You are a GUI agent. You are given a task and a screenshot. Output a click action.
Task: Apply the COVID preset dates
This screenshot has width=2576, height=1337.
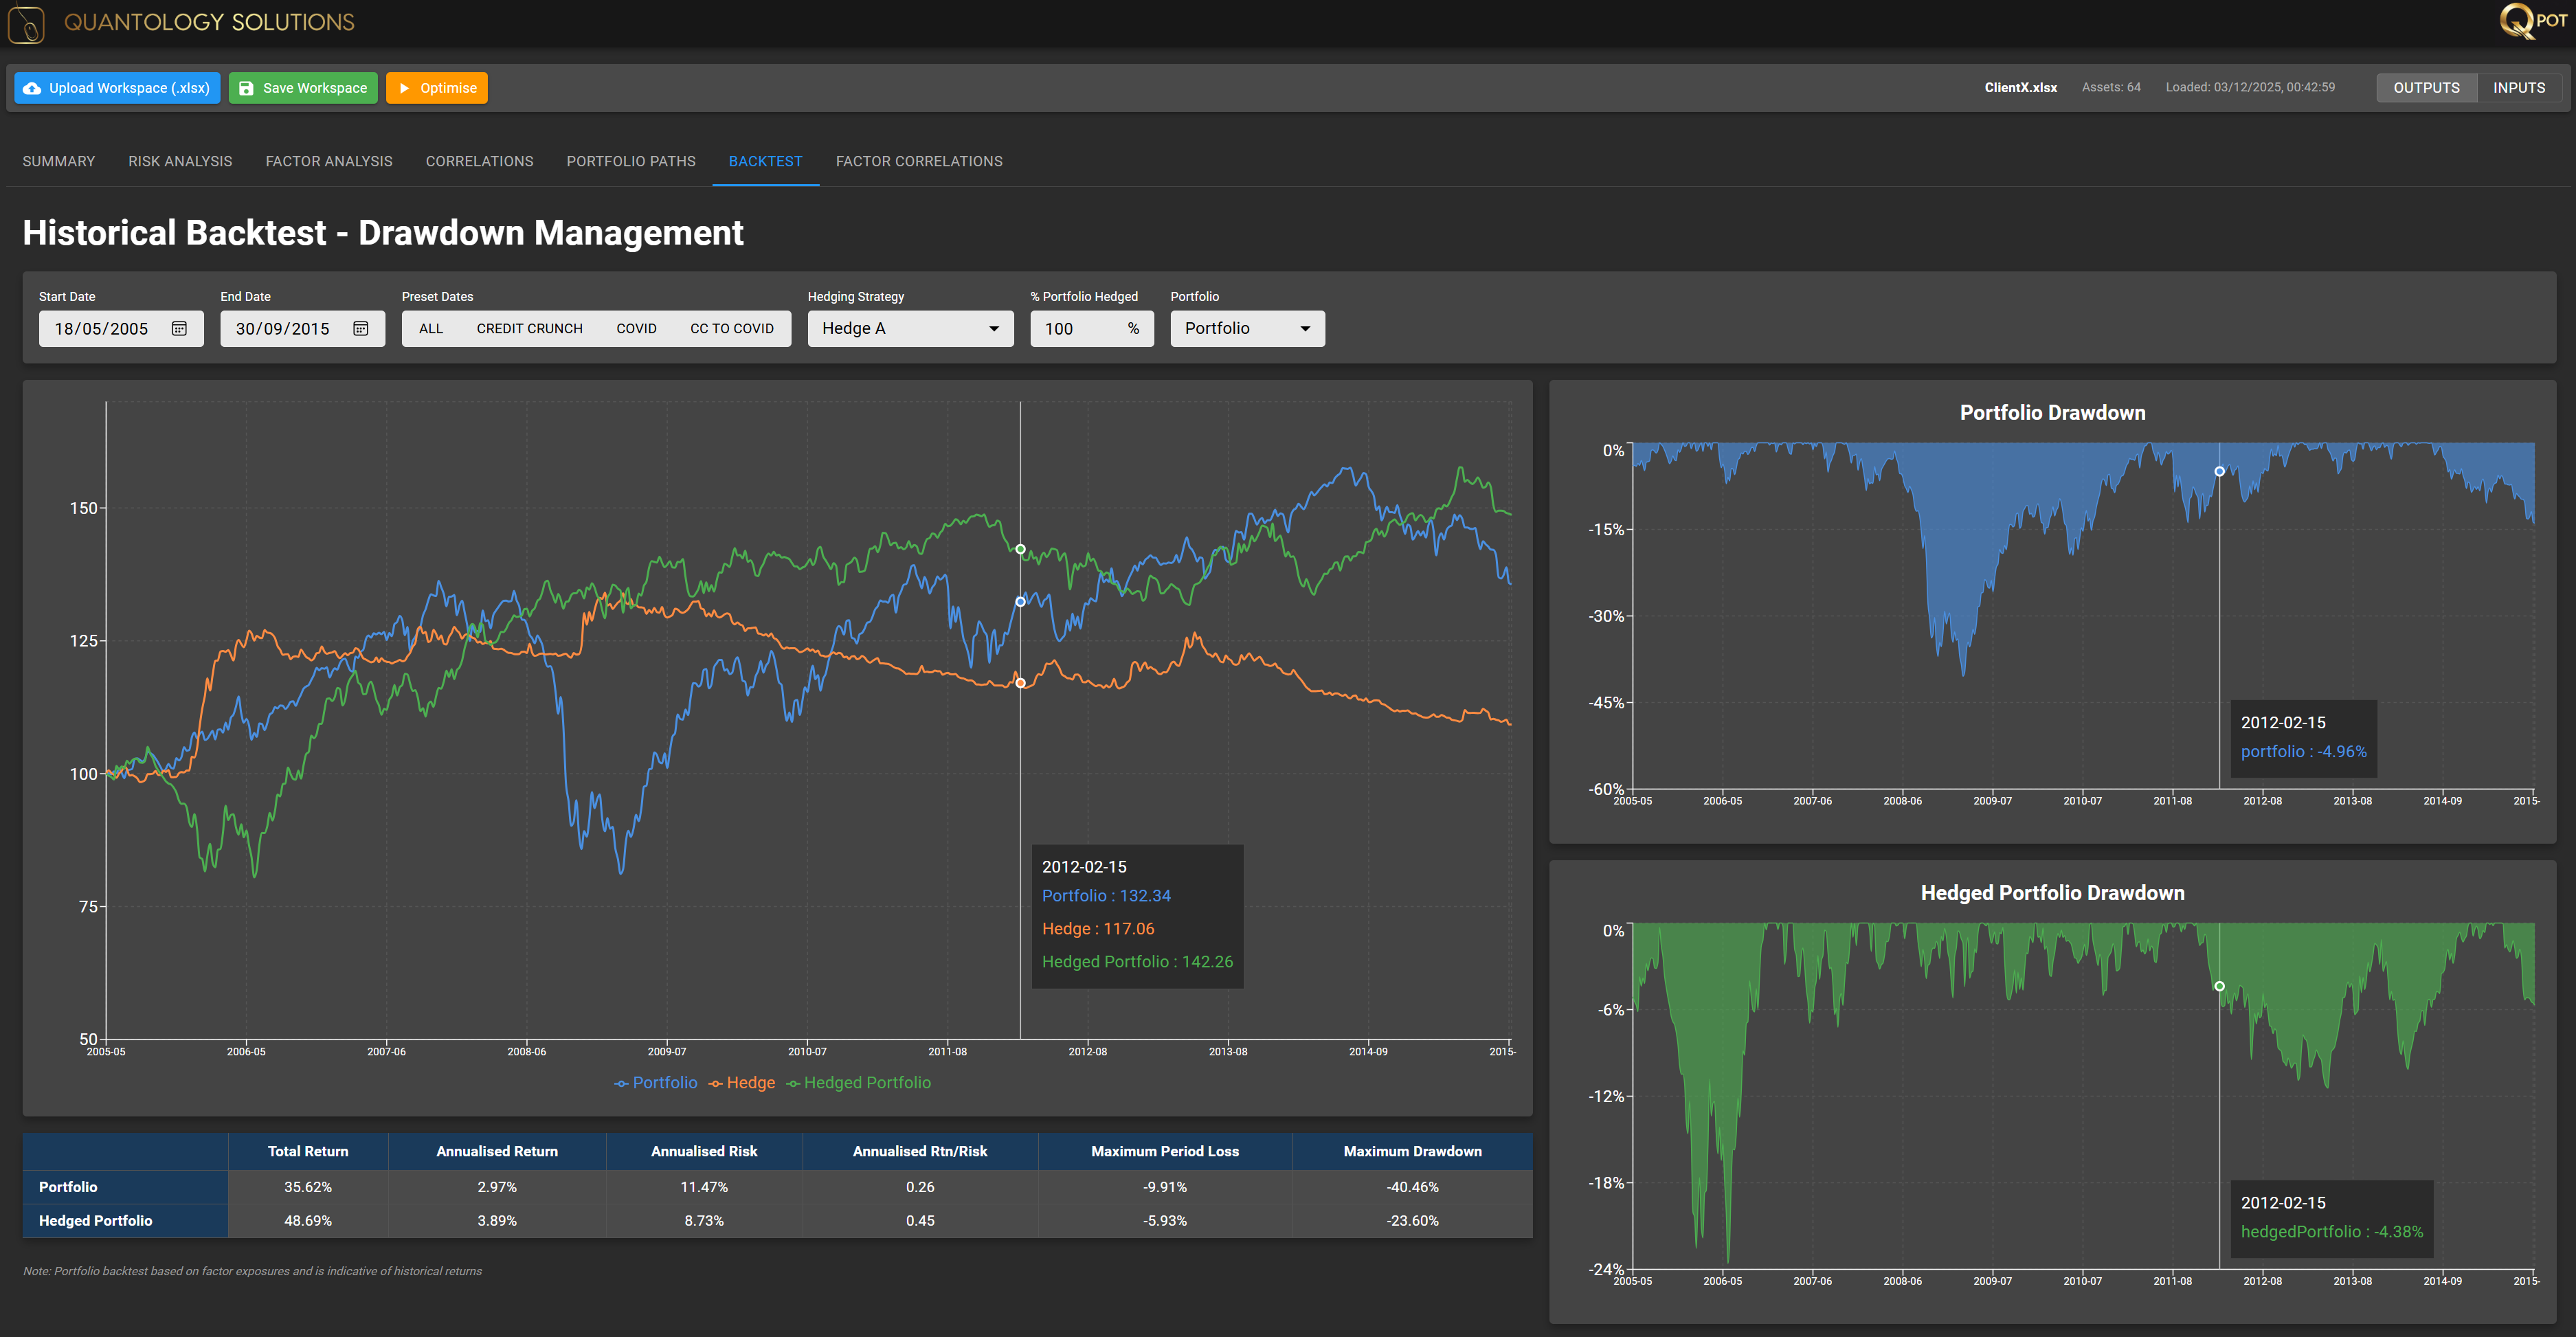(x=636, y=328)
